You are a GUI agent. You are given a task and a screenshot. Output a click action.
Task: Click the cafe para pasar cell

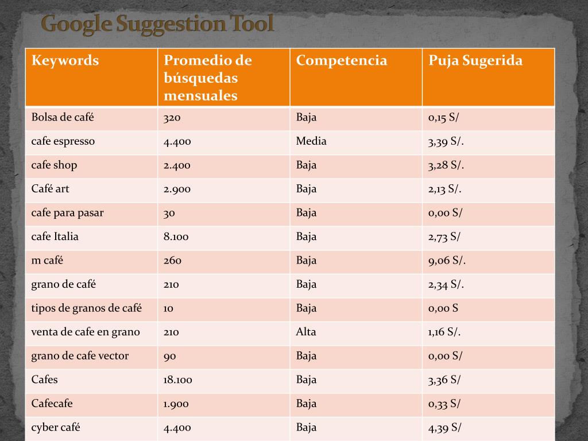click(91, 214)
